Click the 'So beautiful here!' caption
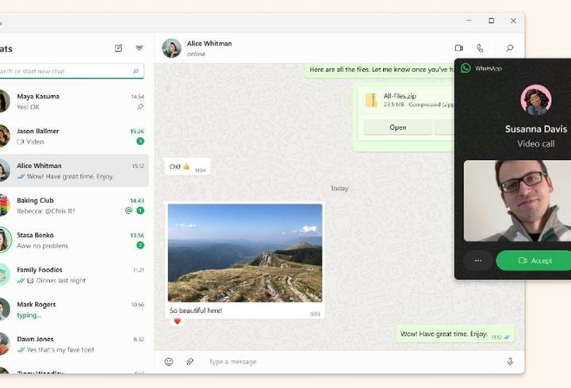 point(196,310)
